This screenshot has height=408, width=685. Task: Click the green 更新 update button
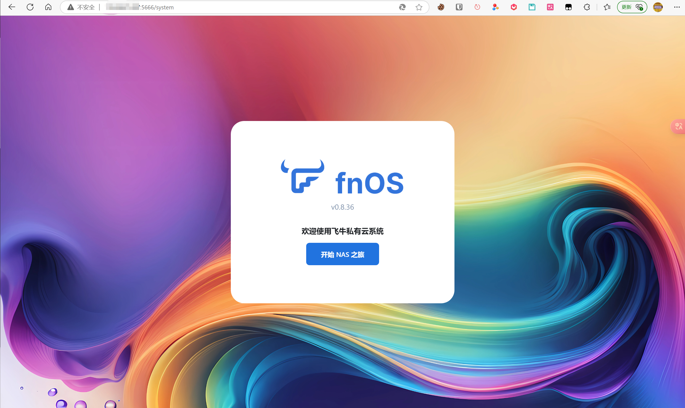632,7
